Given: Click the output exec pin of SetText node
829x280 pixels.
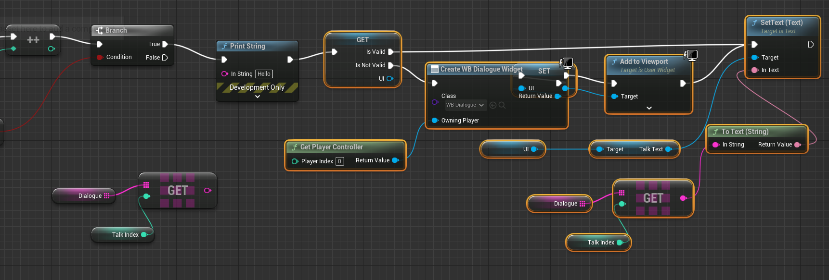Looking at the screenshot, I should click(x=811, y=45).
